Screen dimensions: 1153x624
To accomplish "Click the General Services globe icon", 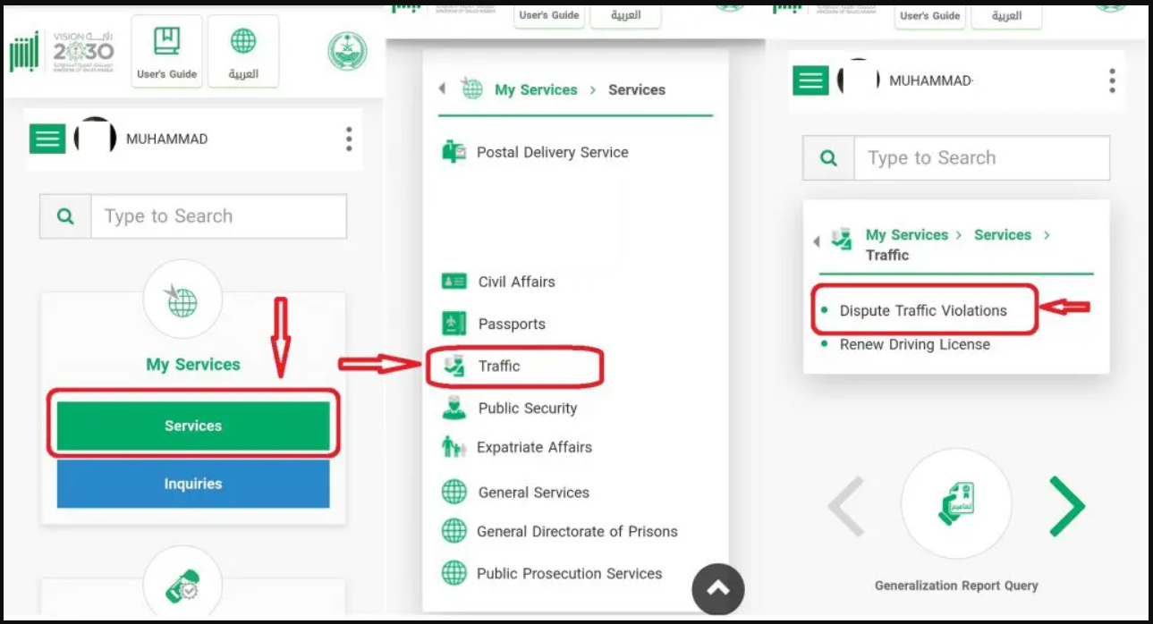I will tap(454, 492).
